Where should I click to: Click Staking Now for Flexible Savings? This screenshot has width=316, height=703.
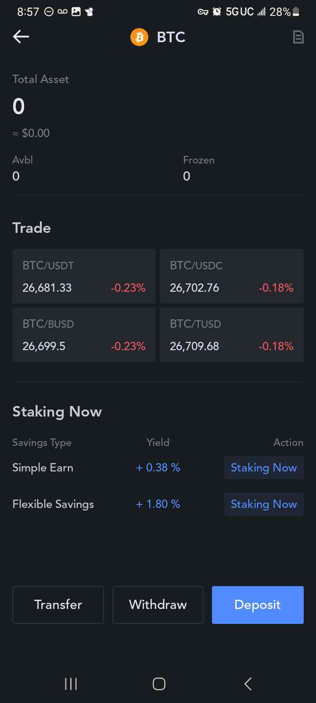pyautogui.click(x=264, y=504)
